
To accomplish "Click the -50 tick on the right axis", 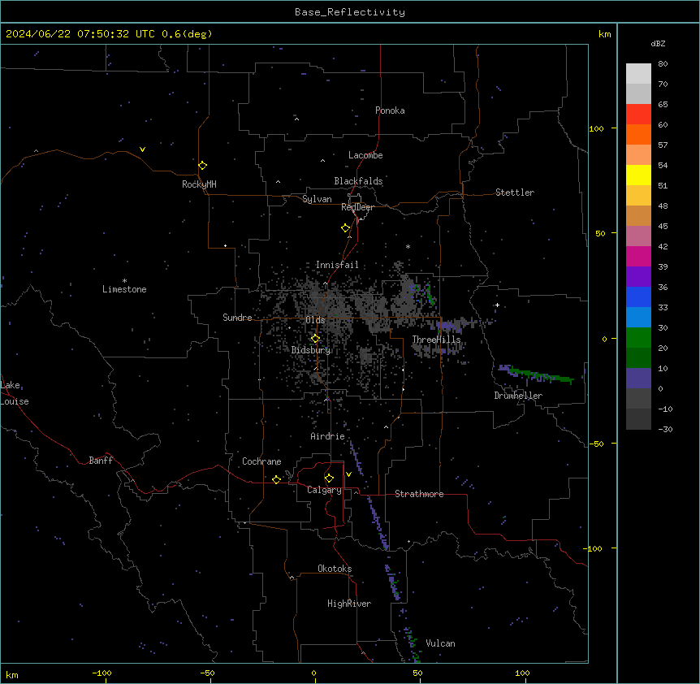I will coord(596,444).
